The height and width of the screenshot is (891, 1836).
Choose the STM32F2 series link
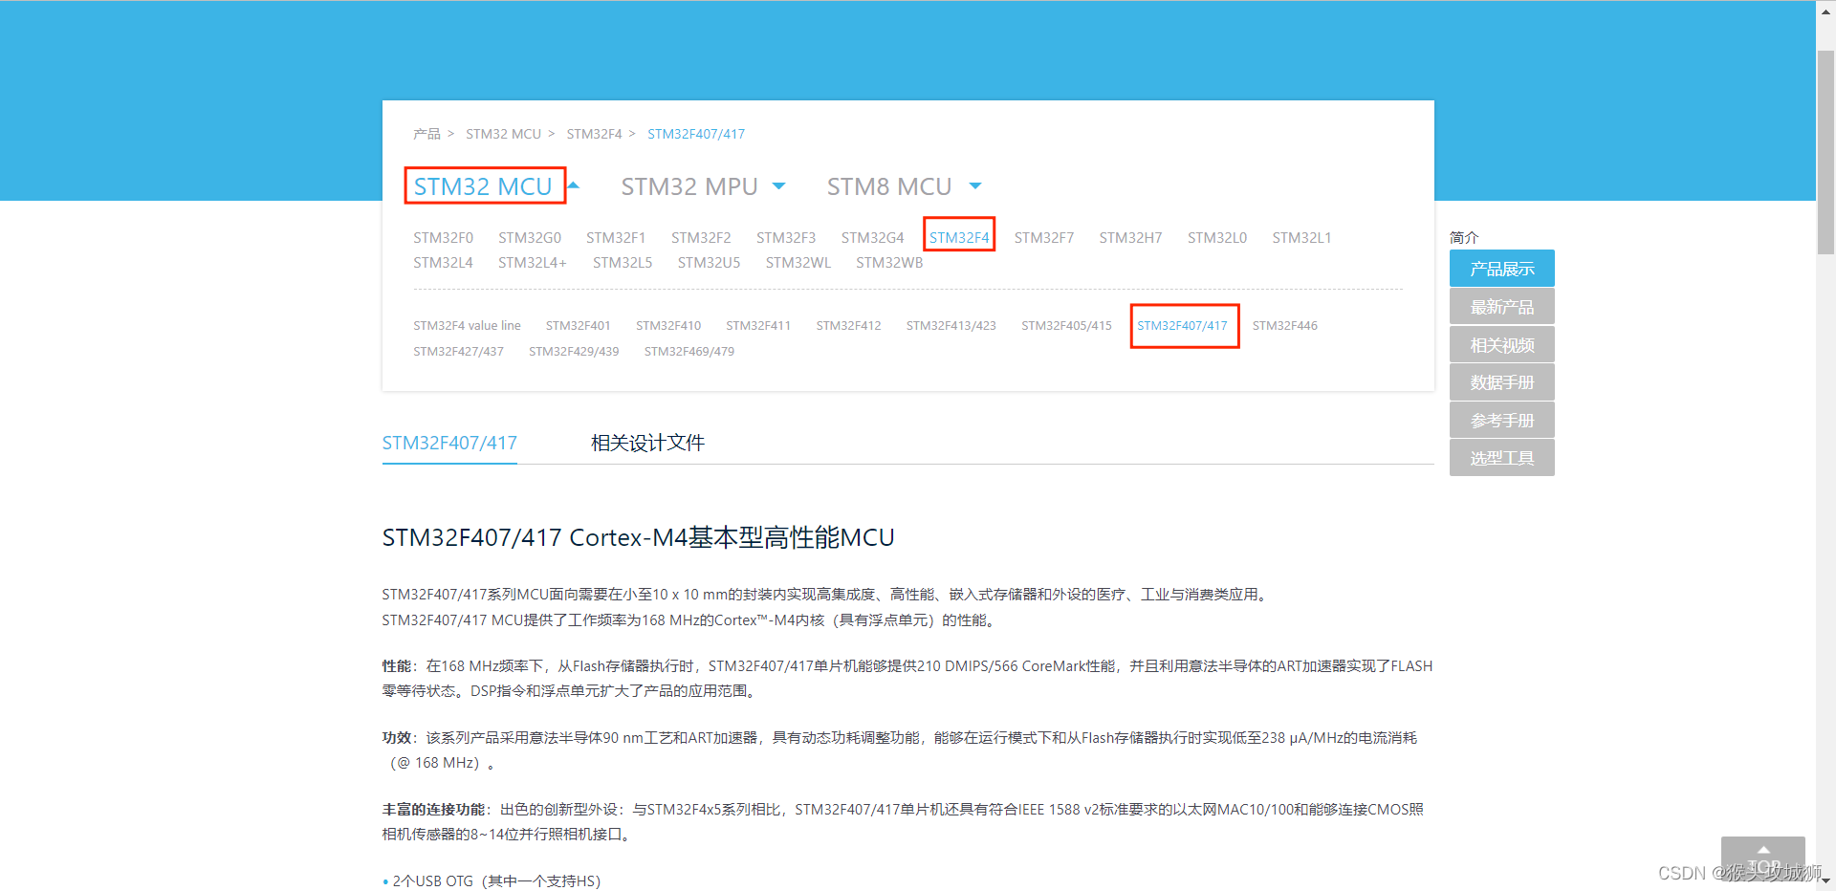[701, 238]
